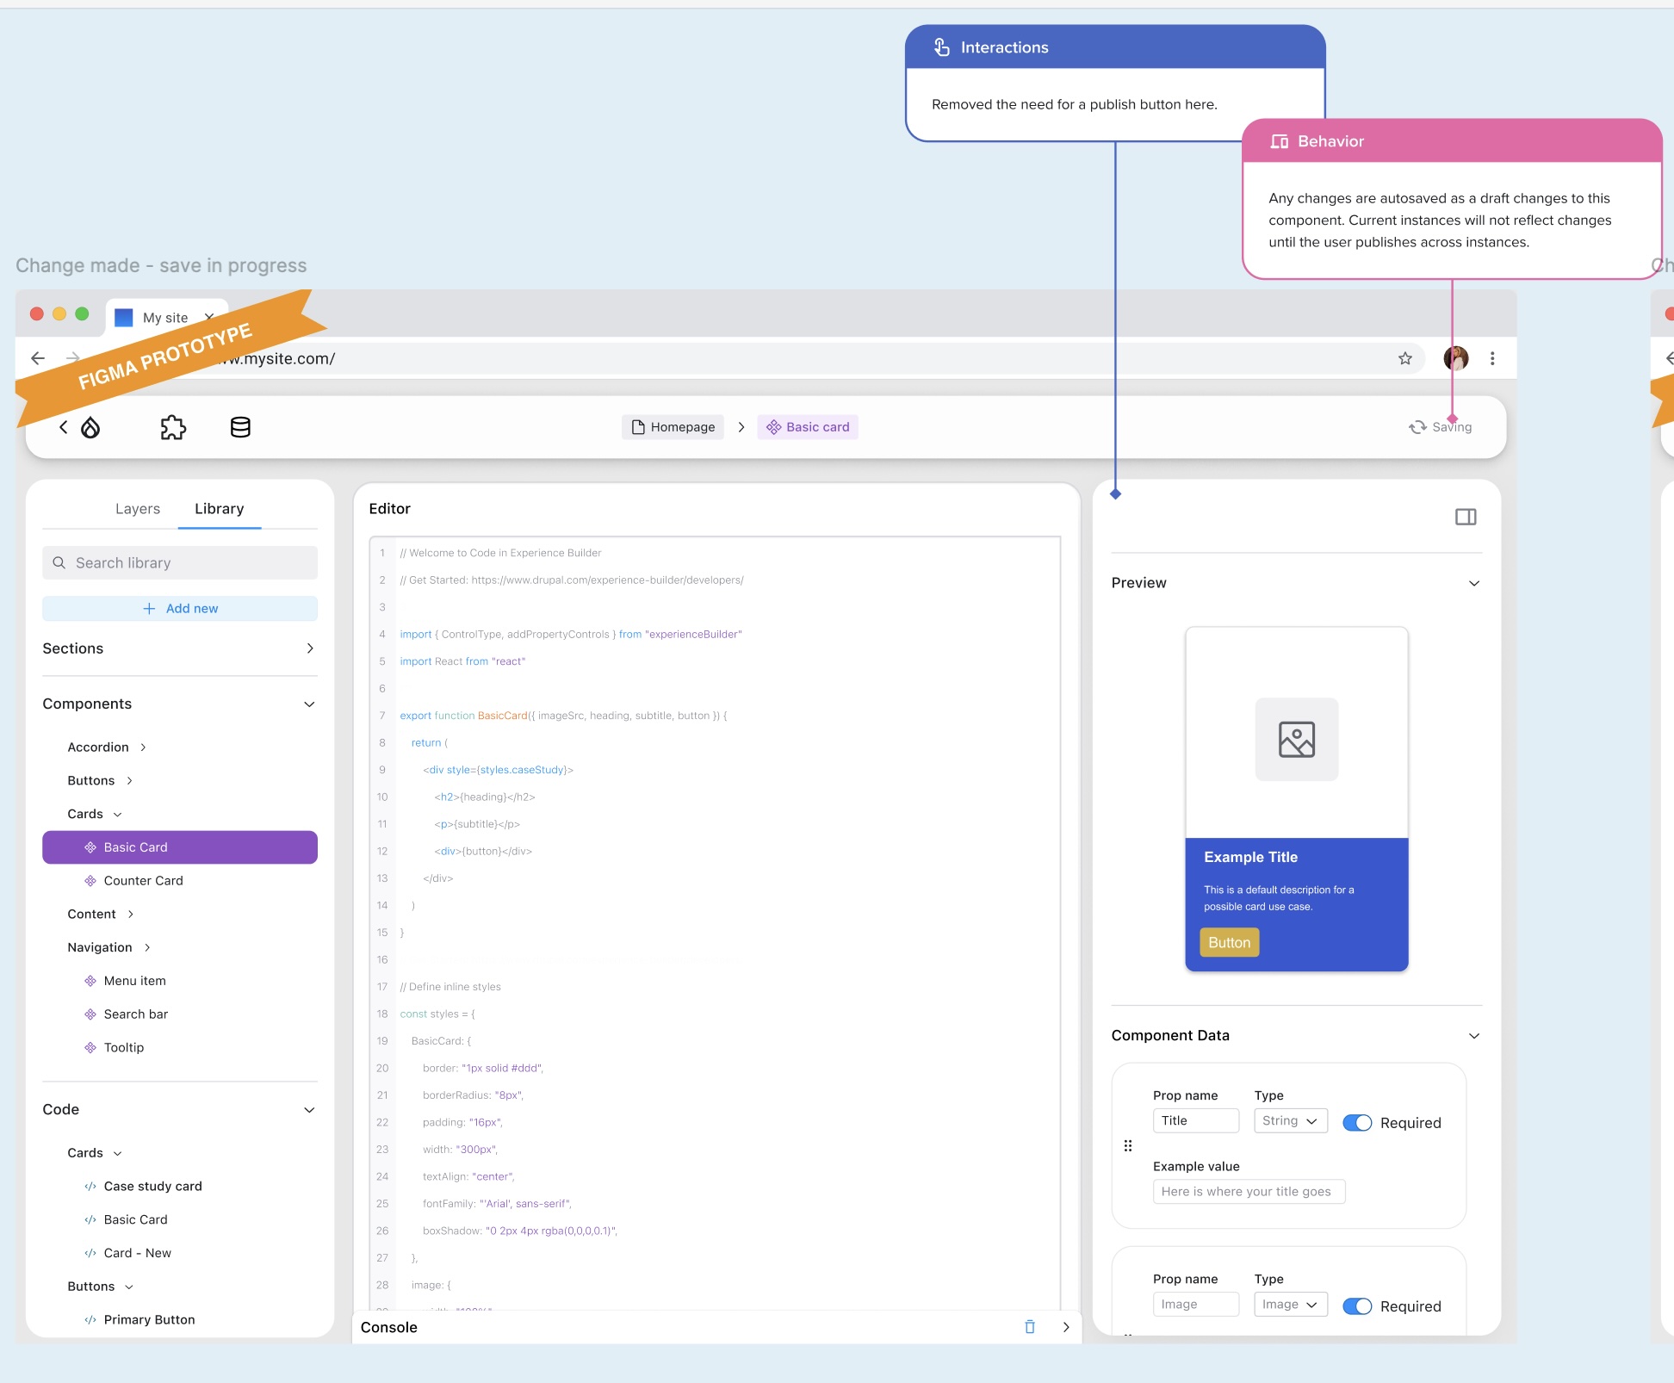Toggle Required switch for Image prop

coord(1357,1305)
